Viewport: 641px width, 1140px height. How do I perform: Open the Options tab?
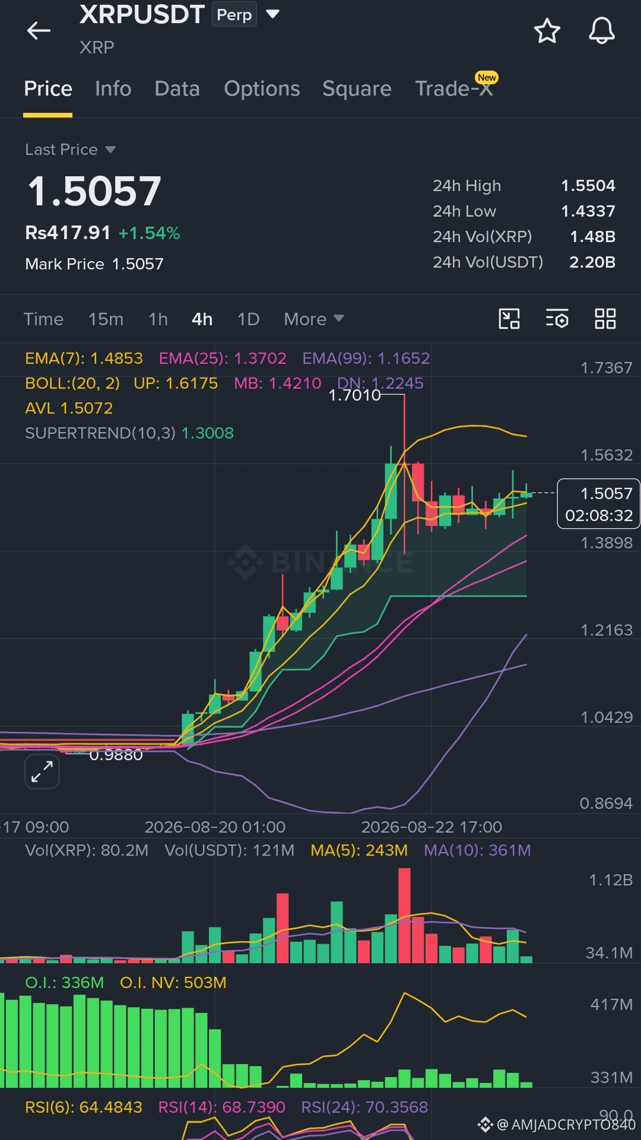262,89
